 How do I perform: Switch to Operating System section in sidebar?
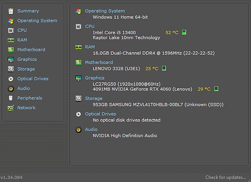click(37, 21)
